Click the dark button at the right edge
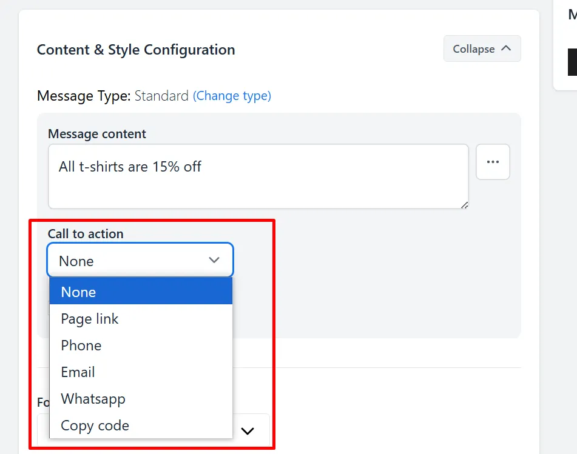Viewport: 577px width, 454px height. [x=572, y=62]
